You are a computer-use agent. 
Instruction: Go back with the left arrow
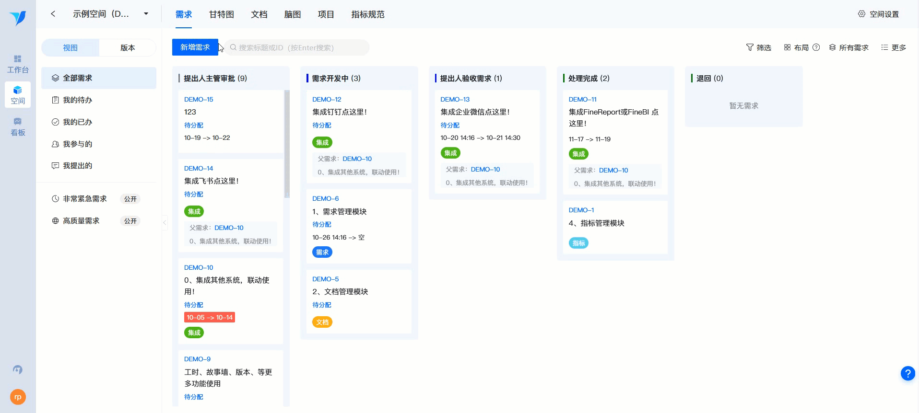click(53, 14)
